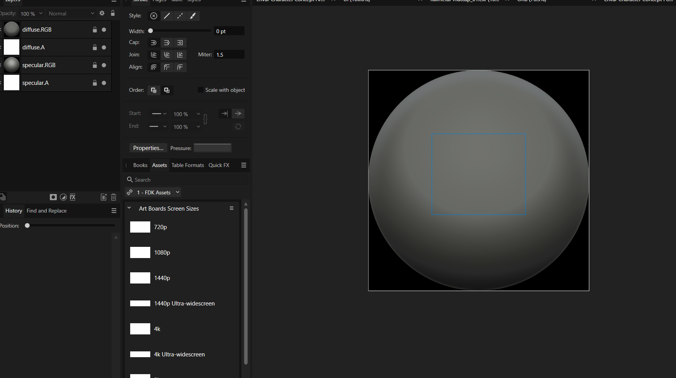Open the Adjustments icon in Layers panel

point(63,197)
